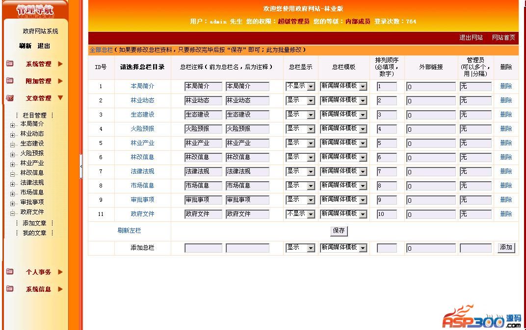Delete the 审批事项 row
This screenshot has width=526, height=330.
pos(506,199)
